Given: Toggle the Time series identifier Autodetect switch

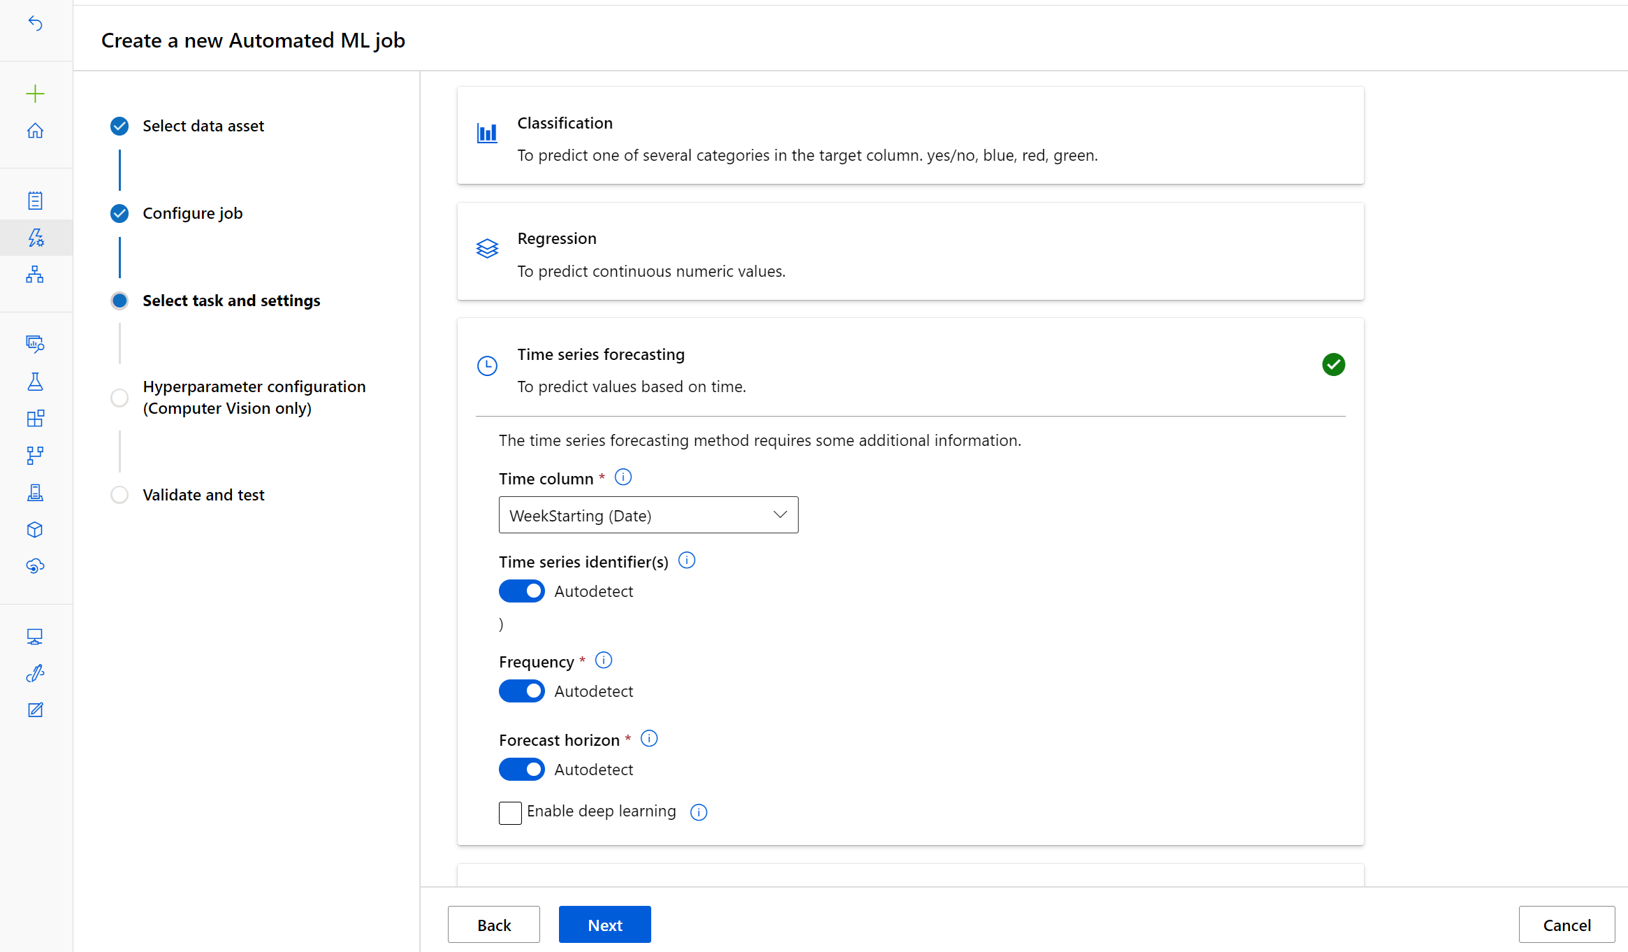Looking at the screenshot, I should [521, 589].
